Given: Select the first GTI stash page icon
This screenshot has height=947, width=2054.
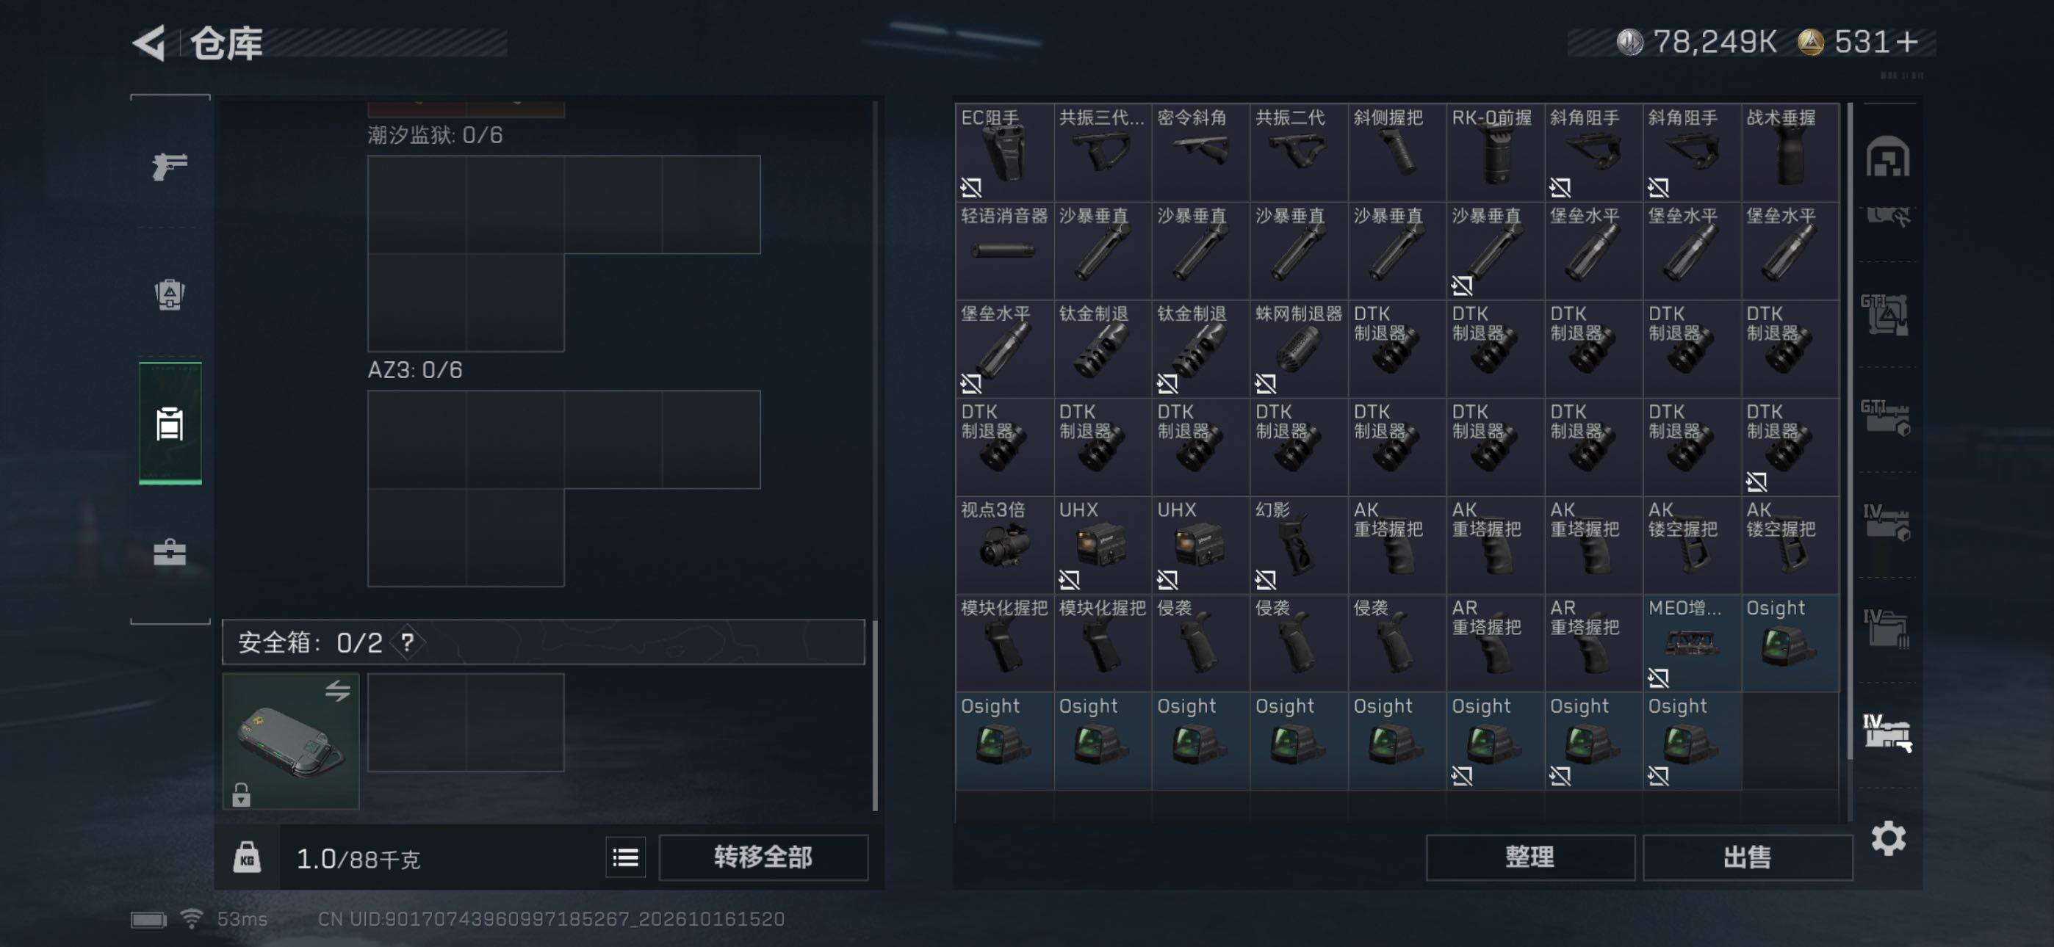Looking at the screenshot, I should point(1886,314).
